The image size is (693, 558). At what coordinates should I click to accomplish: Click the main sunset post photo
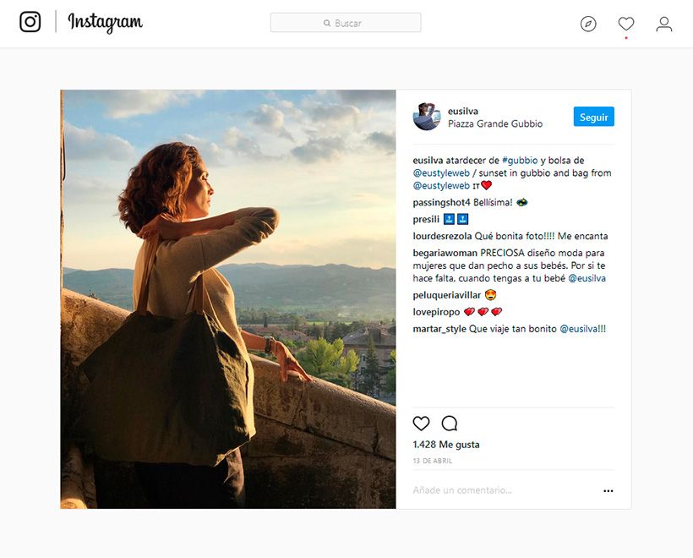coord(228,299)
